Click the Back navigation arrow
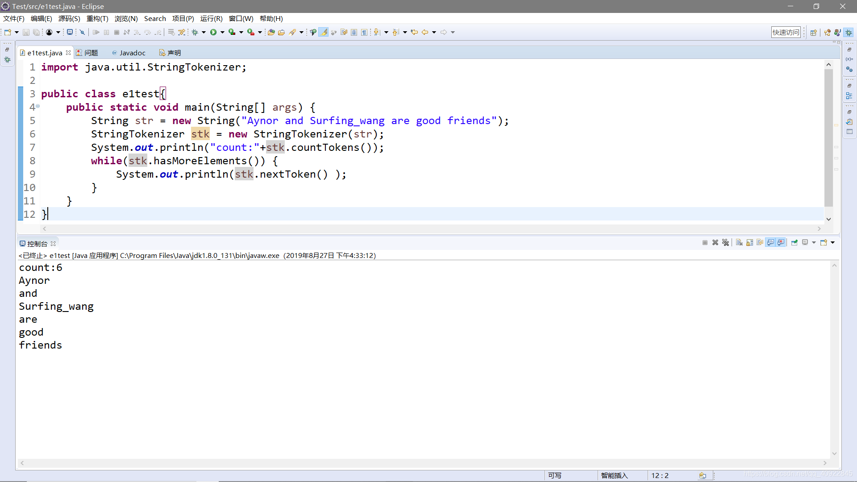The width and height of the screenshot is (857, 482). point(425,32)
